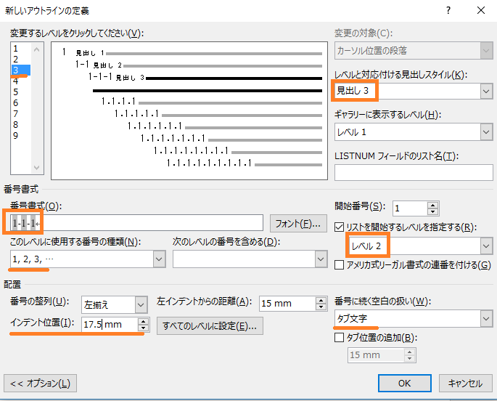
Task: Click the LISTNUM field list name box
Action: click(x=414, y=172)
